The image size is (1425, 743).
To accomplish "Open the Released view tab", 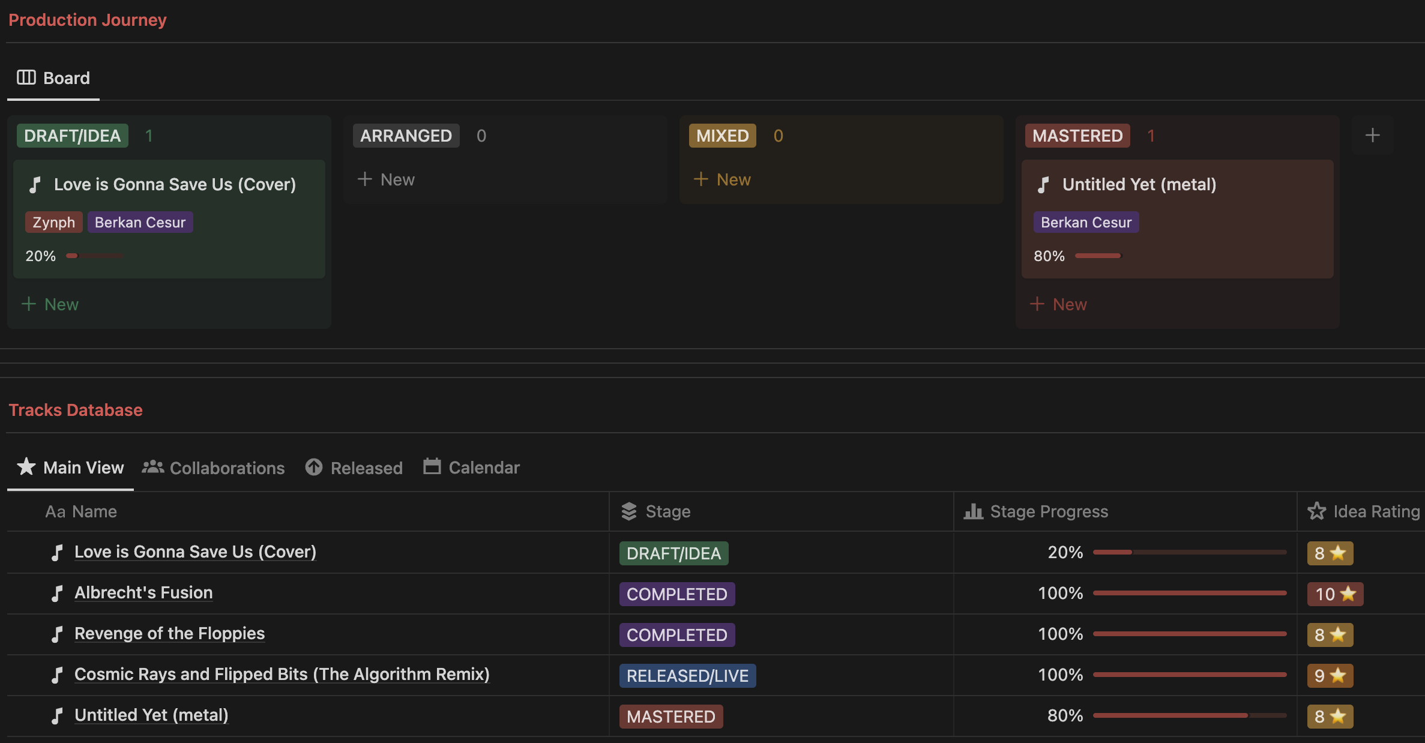I will [x=354, y=468].
